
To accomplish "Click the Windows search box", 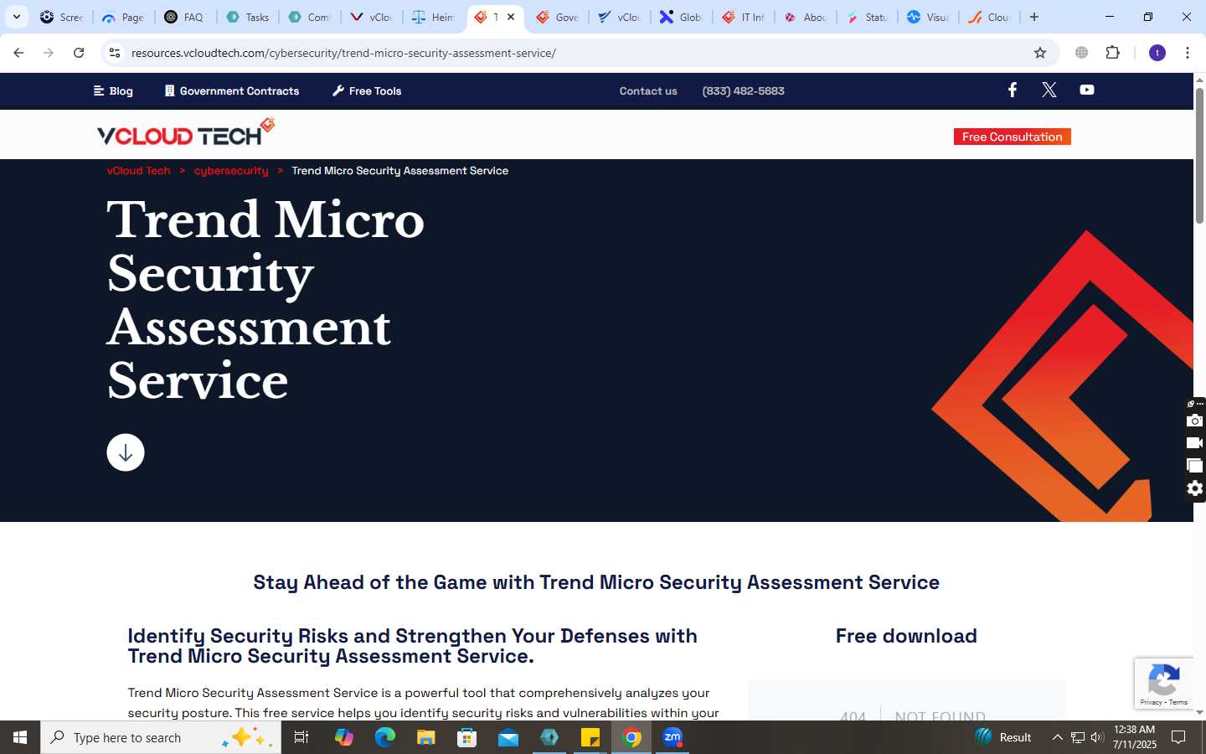I will coord(161,737).
